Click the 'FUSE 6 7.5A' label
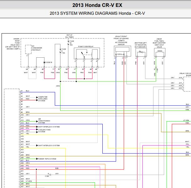The height and width of the screenshot is (188, 191). pos(64,51)
